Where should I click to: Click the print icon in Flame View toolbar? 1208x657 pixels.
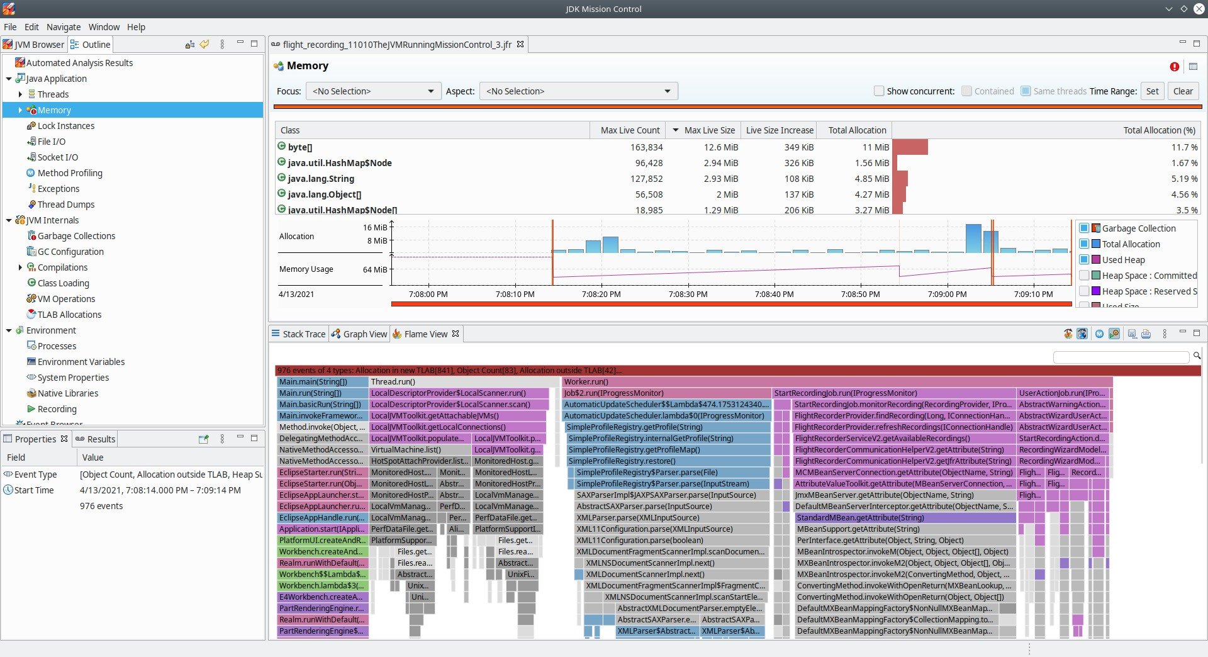pyautogui.click(x=1146, y=334)
